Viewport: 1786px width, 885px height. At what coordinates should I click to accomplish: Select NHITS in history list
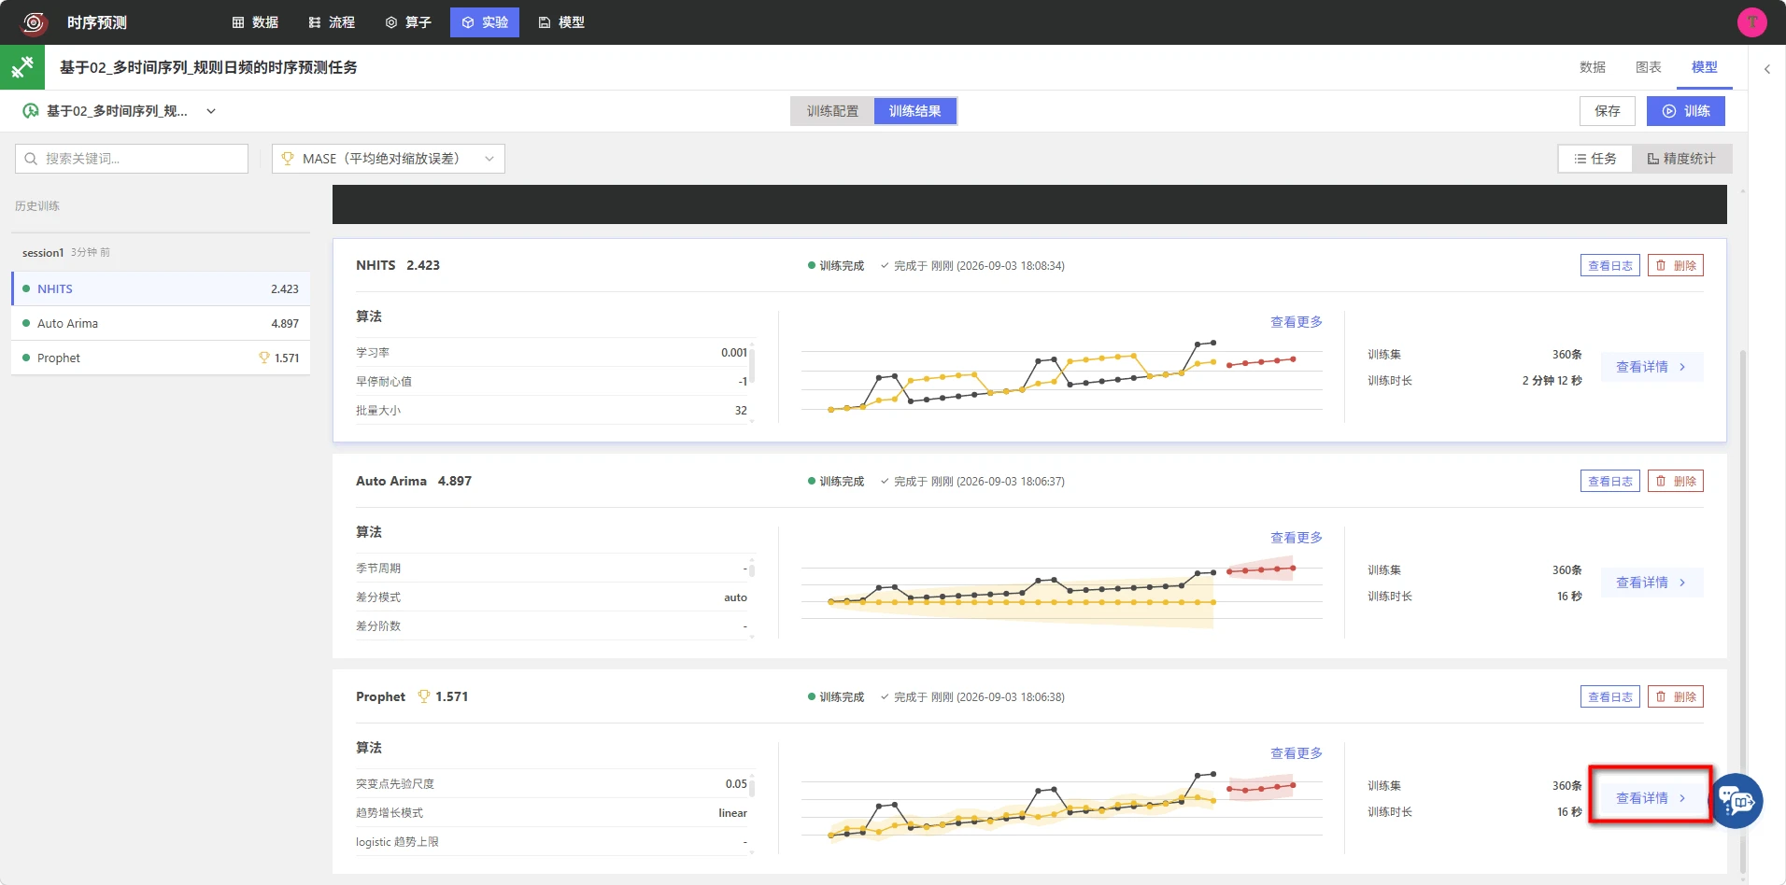[161, 288]
